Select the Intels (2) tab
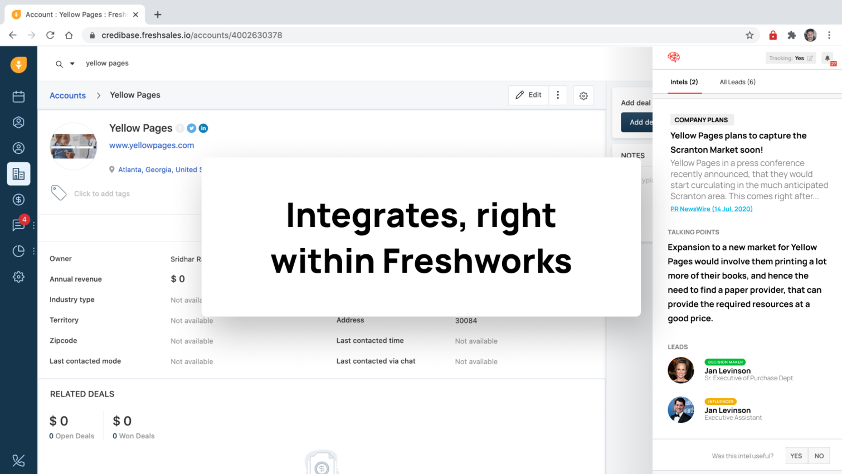Viewport: 842px width, 474px height. pos(684,82)
